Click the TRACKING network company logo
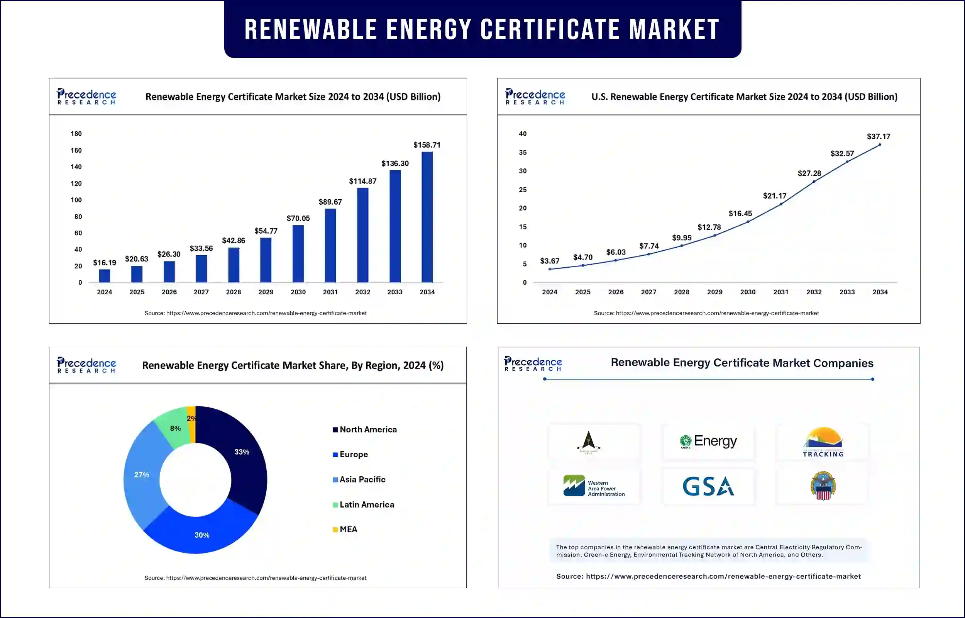This screenshot has height=618, width=965. tap(823, 441)
